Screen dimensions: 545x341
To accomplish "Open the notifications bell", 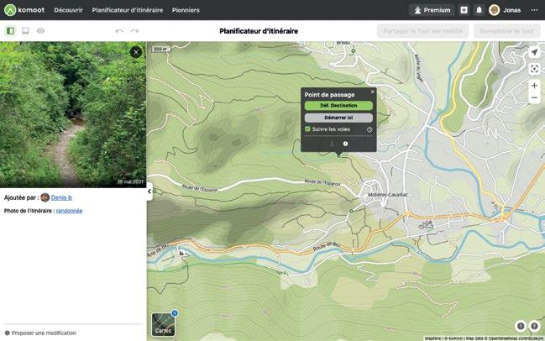I will click(479, 10).
